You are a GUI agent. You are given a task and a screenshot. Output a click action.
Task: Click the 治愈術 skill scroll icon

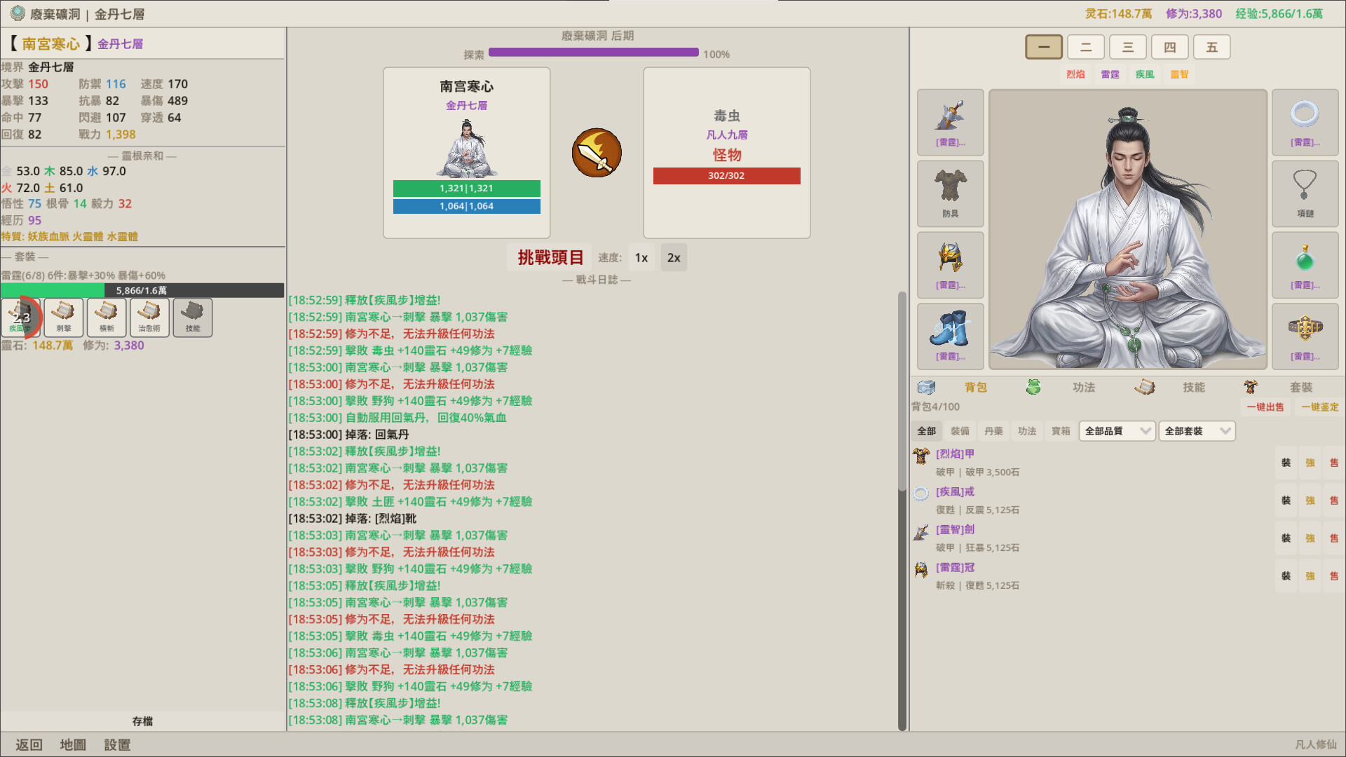(149, 317)
